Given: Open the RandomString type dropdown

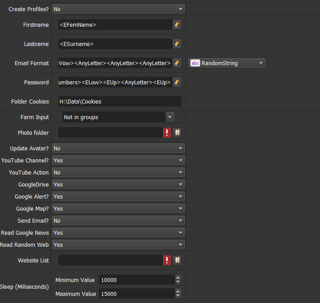Looking at the screenshot, I should tap(227, 63).
